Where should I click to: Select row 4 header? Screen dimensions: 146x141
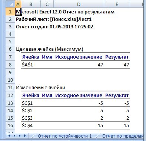pos(10,34)
